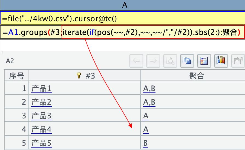This screenshot has width=245, height=150.
Task: Click the key icon beside #3 header
Action: pos(79,76)
